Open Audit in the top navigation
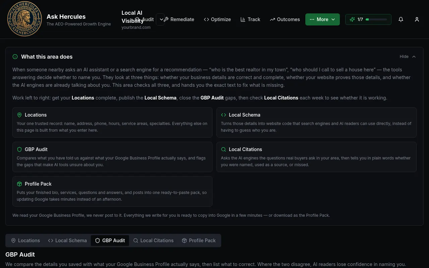Image resolution: width=429 pixels, height=268 pixels. [x=144, y=19]
